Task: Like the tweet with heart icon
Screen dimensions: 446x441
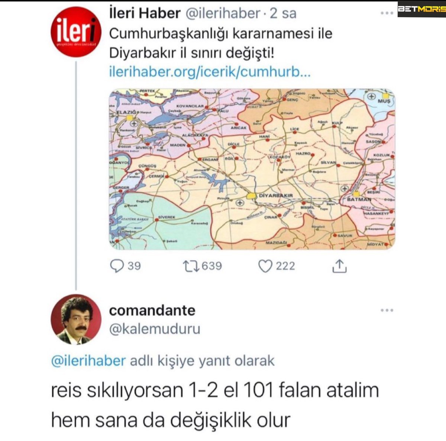Action: coord(265,266)
